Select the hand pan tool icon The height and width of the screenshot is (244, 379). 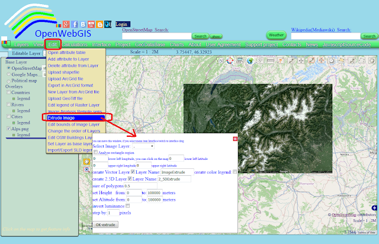[86, 162]
